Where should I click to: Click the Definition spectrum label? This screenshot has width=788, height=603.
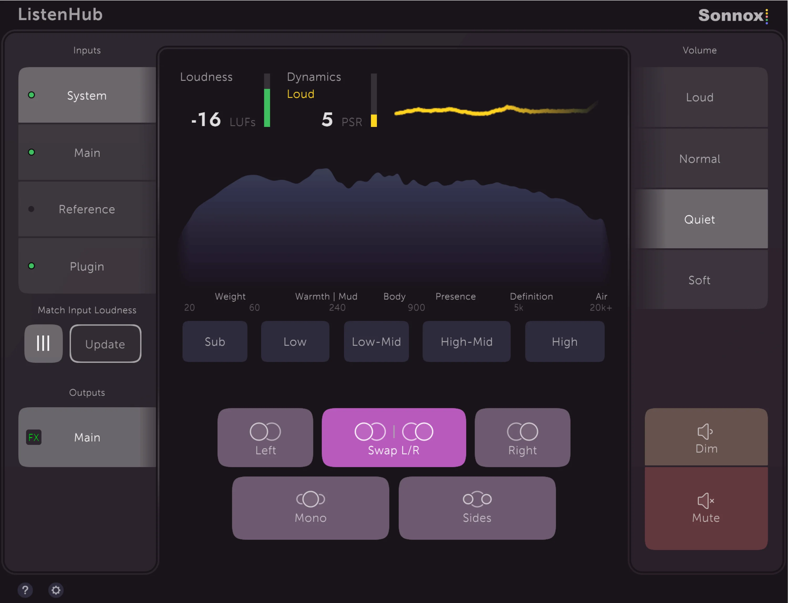click(x=531, y=296)
